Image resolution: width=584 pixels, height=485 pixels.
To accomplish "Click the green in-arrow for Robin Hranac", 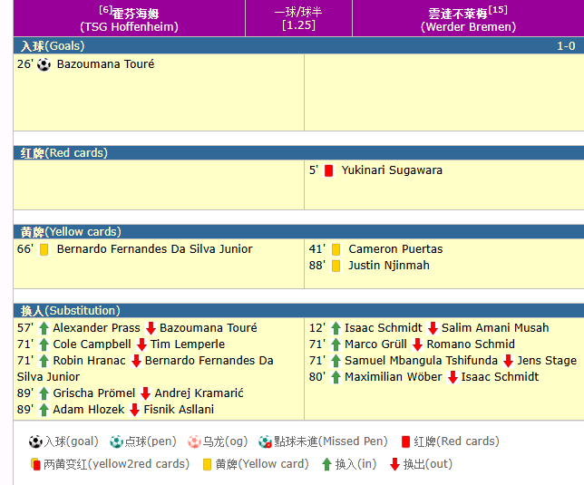I will point(44,361).
